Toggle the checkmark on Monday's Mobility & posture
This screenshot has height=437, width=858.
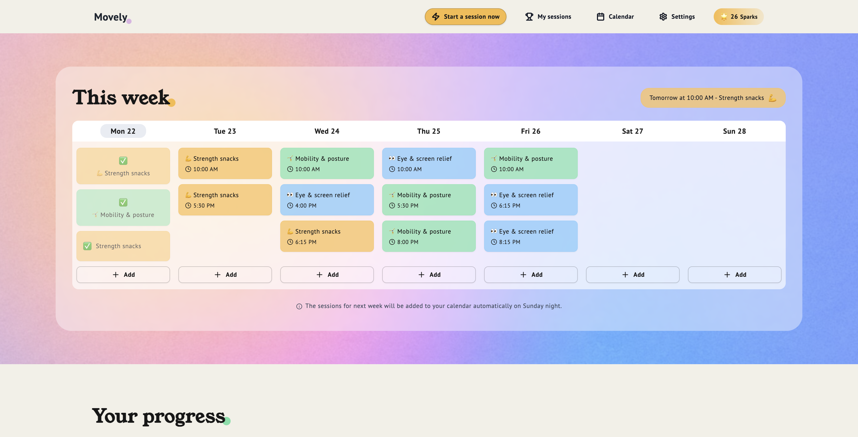click(123, 202)
